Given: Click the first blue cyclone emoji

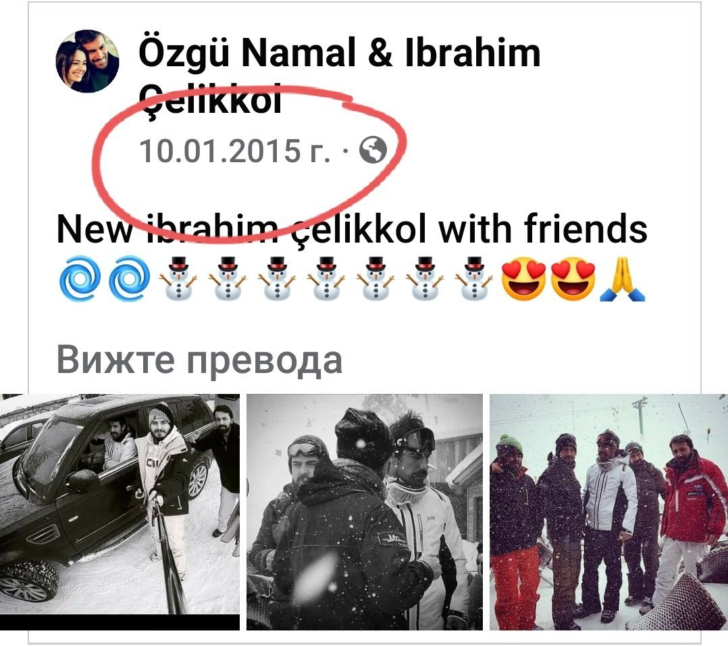Looking at the screenshot, I should pos(80,278).
